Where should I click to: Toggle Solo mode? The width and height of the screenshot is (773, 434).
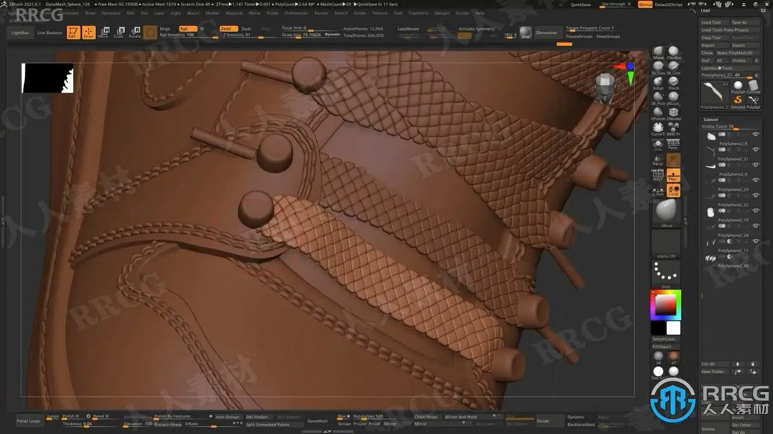[658, 145]
